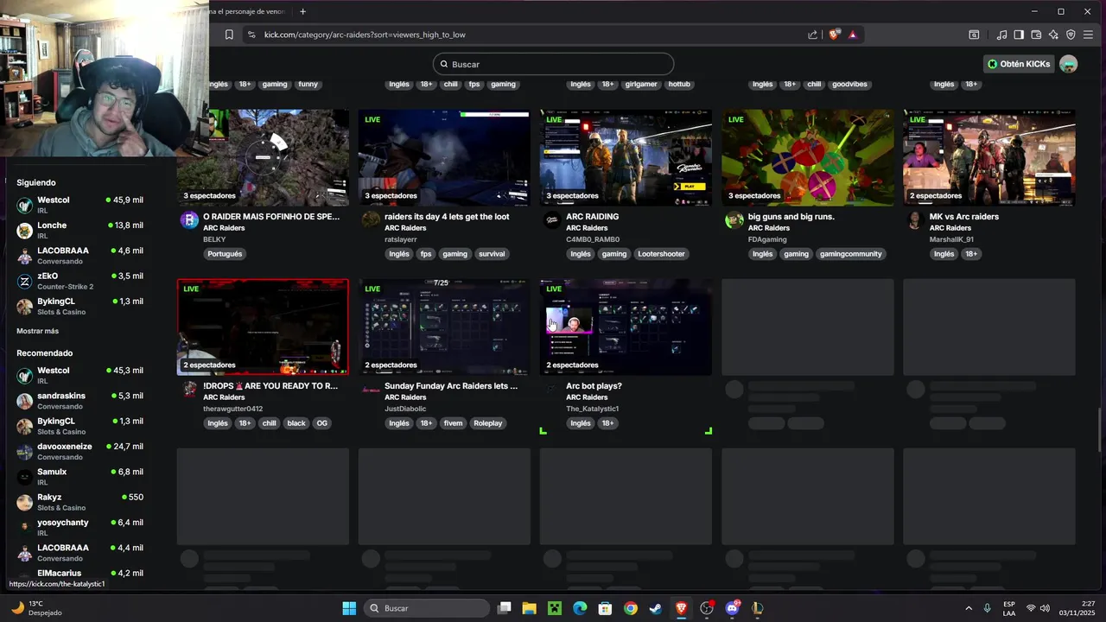
Task: Click the bookmark icon in the browser toolbar
Action: coord(229,35)
